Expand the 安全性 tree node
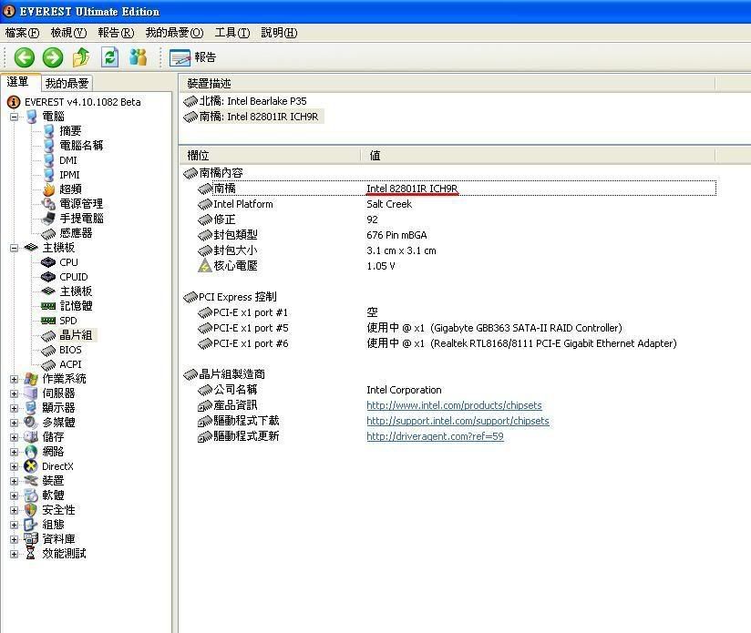Image resolution: width=751 pixels, height=633 pixels. tap(14, 511)
